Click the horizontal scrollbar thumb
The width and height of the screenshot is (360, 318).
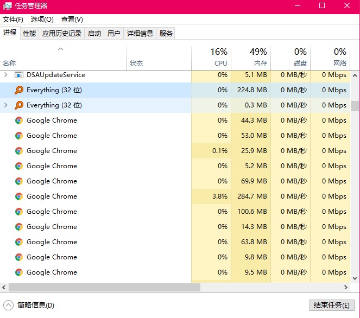point(104,287)
